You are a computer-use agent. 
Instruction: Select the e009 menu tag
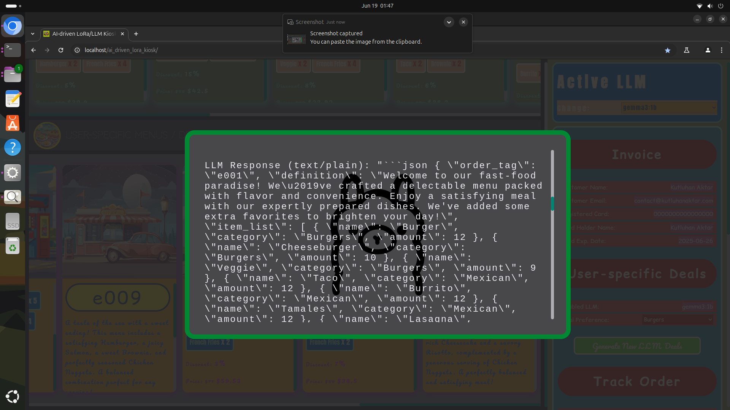coord(117,298)
